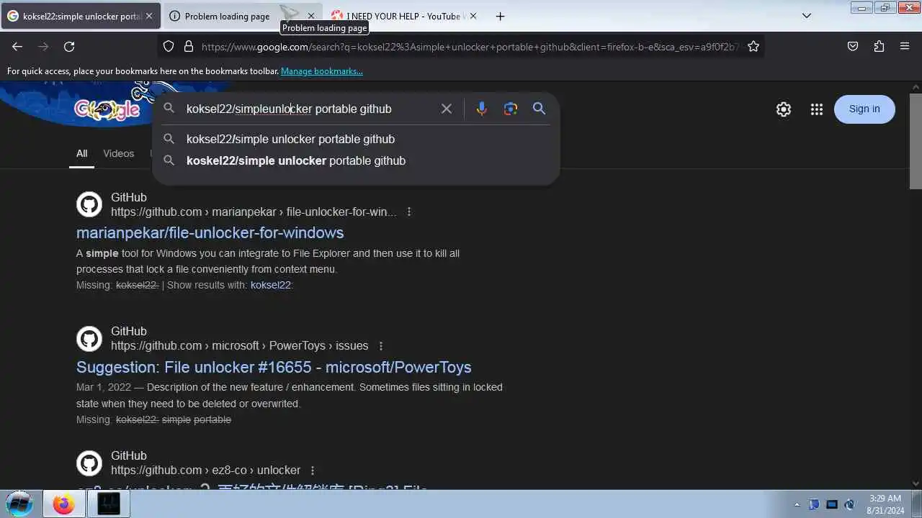Reload the current page
The image size is (922, 518).
pos(69,47)
